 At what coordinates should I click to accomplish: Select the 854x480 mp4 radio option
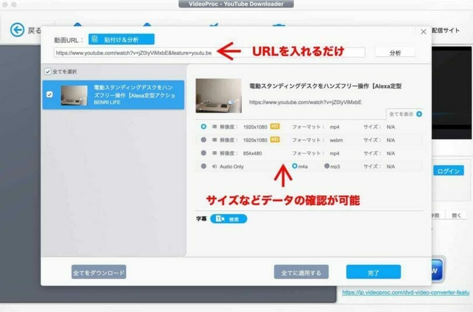click(x=204, y=153)
